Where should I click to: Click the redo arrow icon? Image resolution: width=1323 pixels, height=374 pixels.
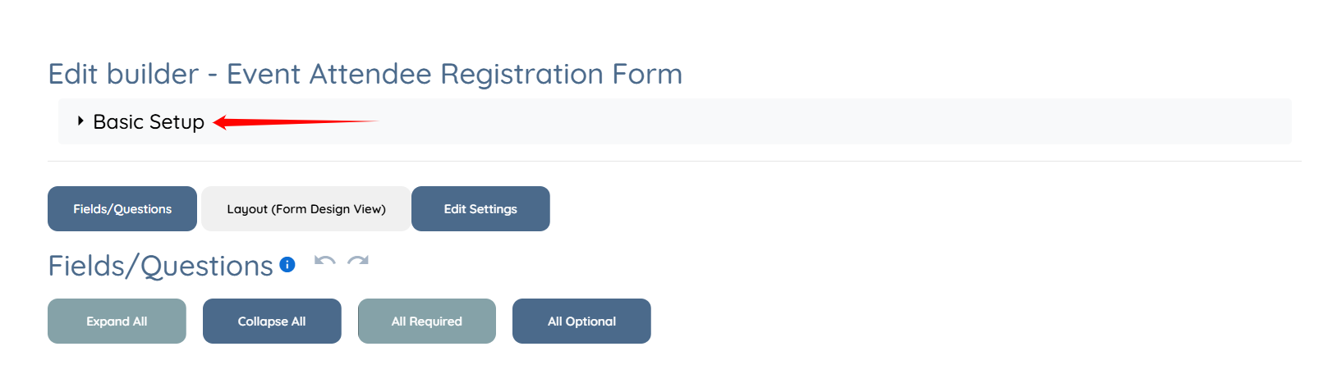[358, 262]
